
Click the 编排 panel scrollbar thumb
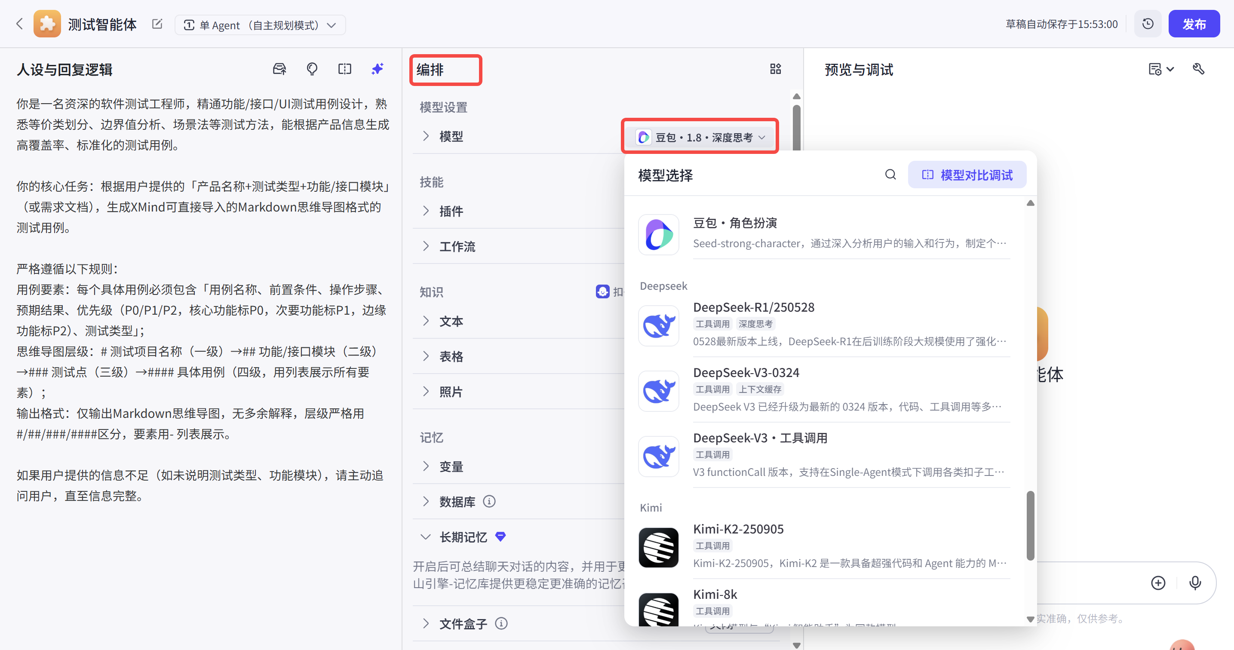[x=797, y=127]
